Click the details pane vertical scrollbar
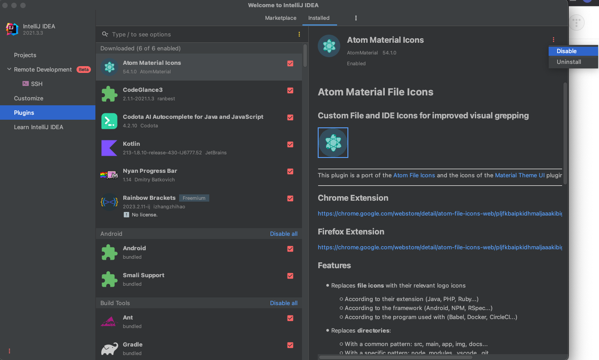 click(x=565, y=133)
